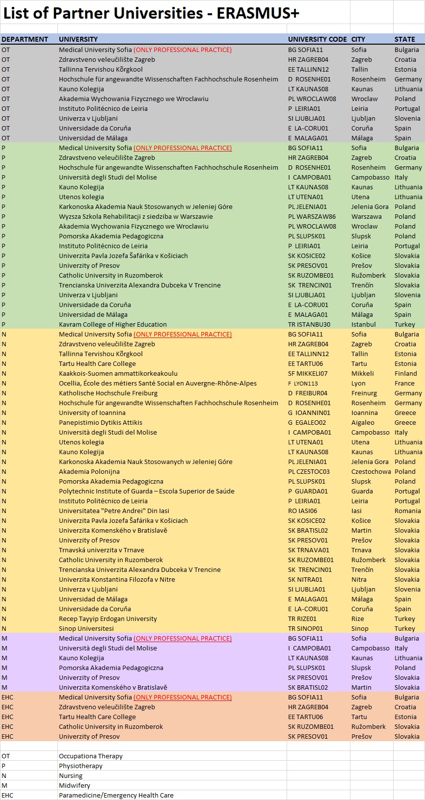Select the UNIVERSITY column header
Screen dimensions: 425x800
coord(79,39)
